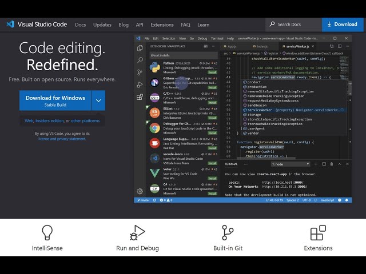The image size is (366, 274).
Task: Open Run/Debug icon in editor activity bar
Action: (140, 84)
